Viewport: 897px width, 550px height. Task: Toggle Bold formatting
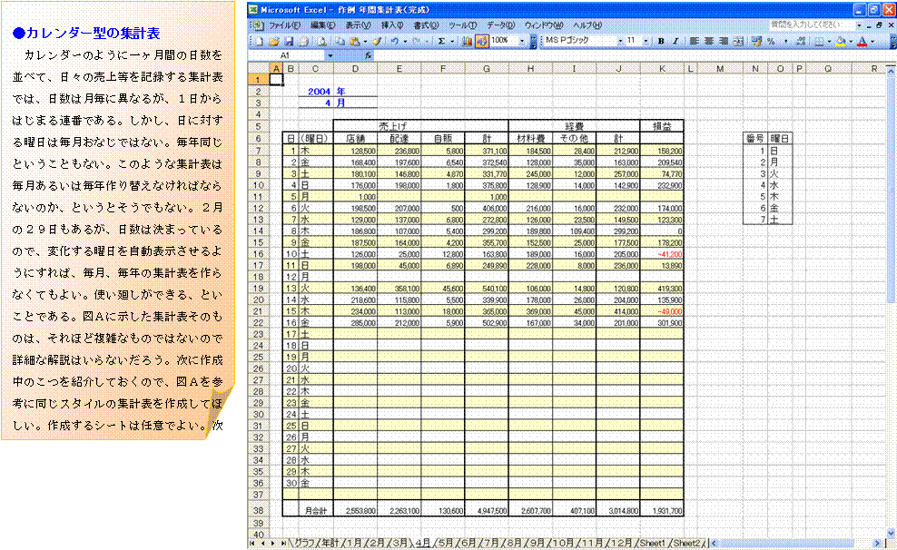coord(661,42)
